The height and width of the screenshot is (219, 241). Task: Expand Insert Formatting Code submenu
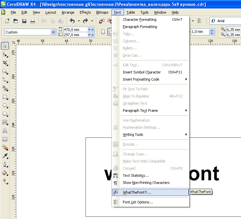(155, 79)
